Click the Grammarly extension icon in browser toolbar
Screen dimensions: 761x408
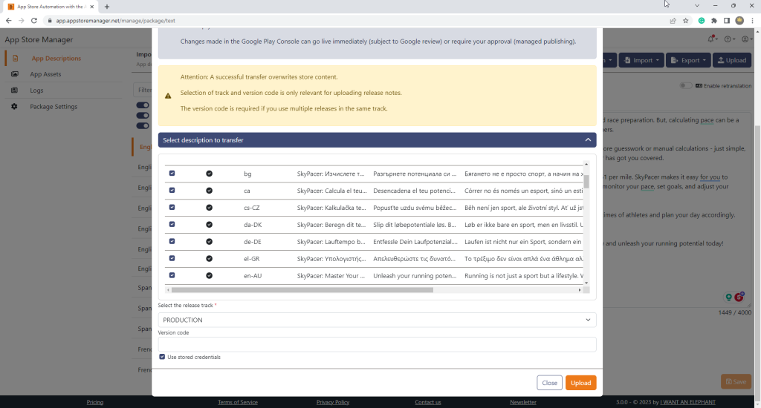[702, 20]
